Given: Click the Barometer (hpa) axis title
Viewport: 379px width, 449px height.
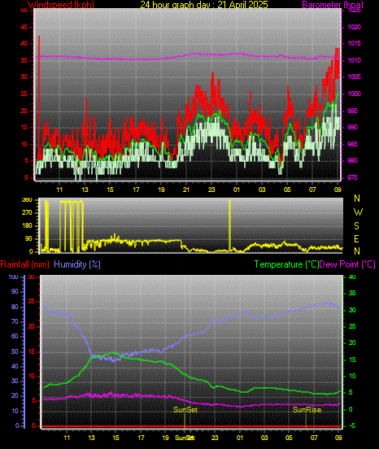Looking at the screenshot, I should [x=333, y=5].
